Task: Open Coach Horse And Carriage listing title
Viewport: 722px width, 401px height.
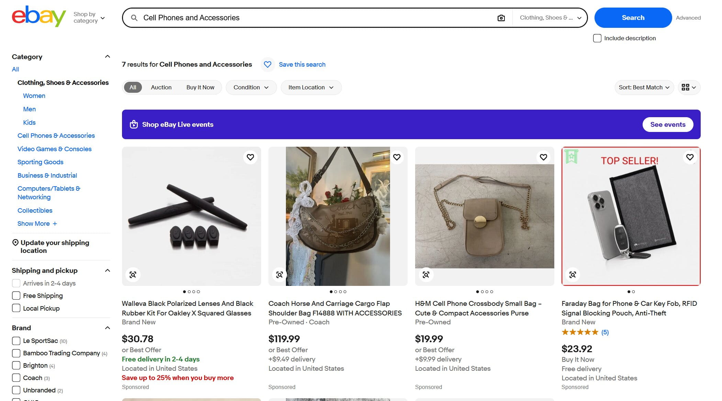Action: pyautogui.click(x=335, y=308)
